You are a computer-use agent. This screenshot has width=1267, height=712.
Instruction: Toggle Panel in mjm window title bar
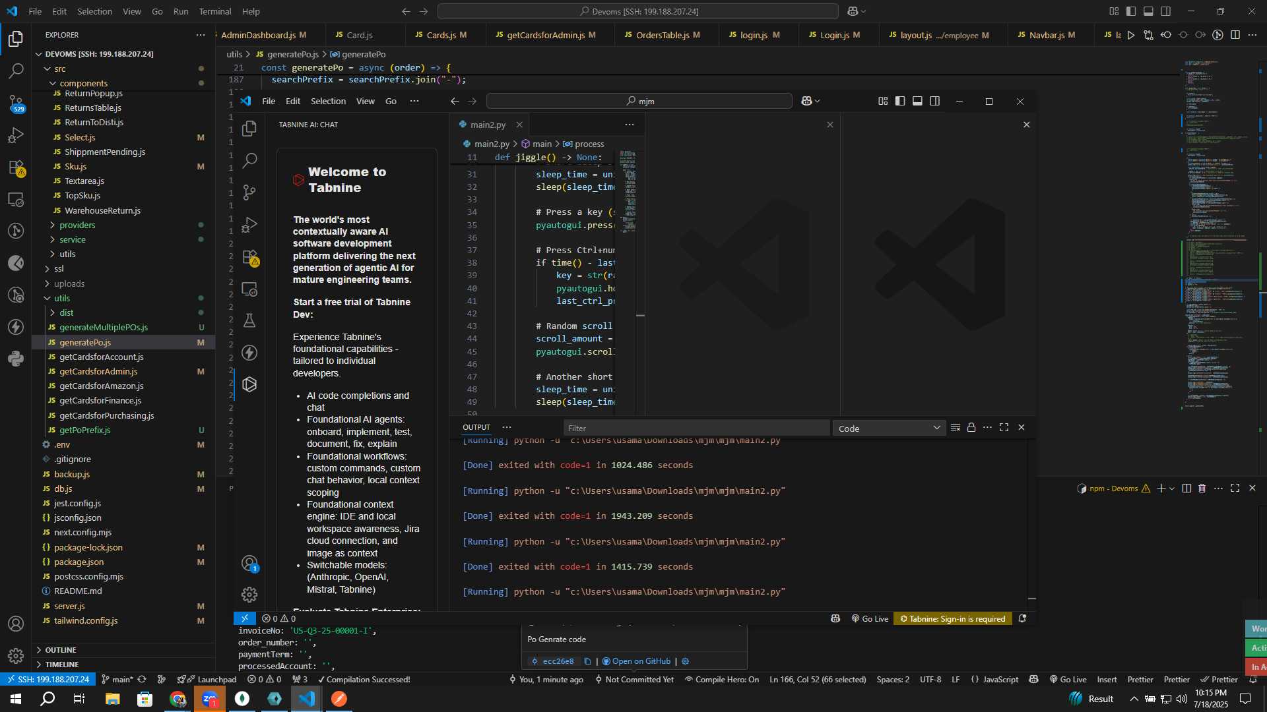click(x=917, y=101)
